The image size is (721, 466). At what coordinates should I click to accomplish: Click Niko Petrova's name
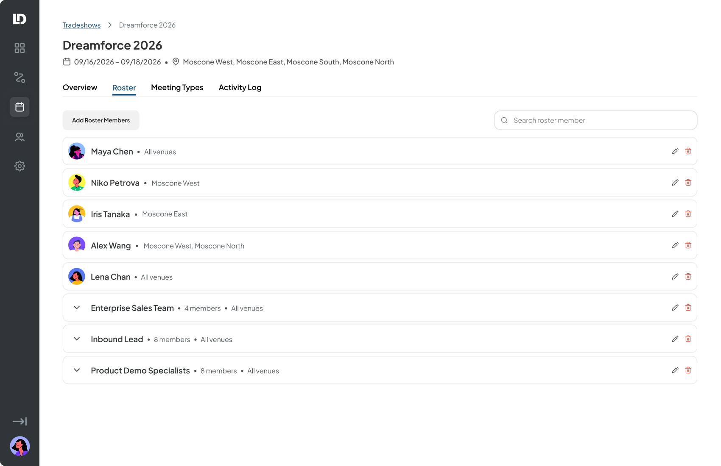pos(115,183)
